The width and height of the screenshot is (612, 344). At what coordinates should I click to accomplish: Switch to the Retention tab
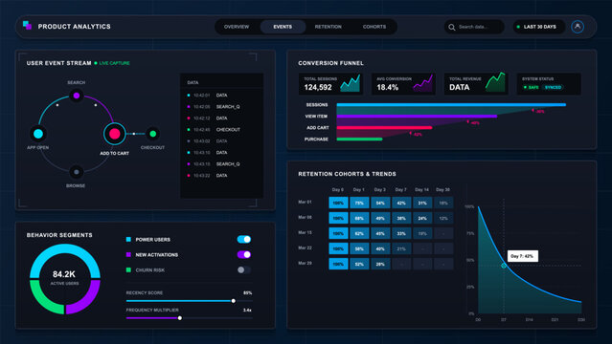coord(328,27)
